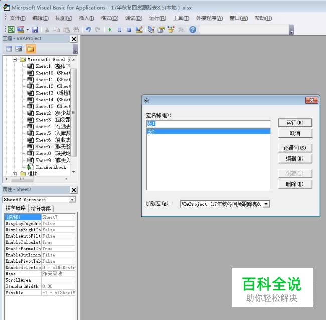Click the View Microsoft Excel toolbar icon
Screen dimensions: 326x320
pos(11,30)
